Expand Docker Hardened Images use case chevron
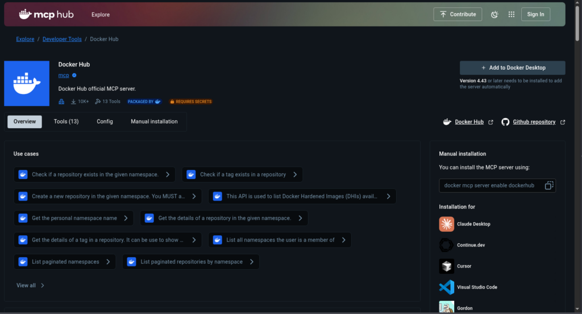582x314 pixels. 389,196
